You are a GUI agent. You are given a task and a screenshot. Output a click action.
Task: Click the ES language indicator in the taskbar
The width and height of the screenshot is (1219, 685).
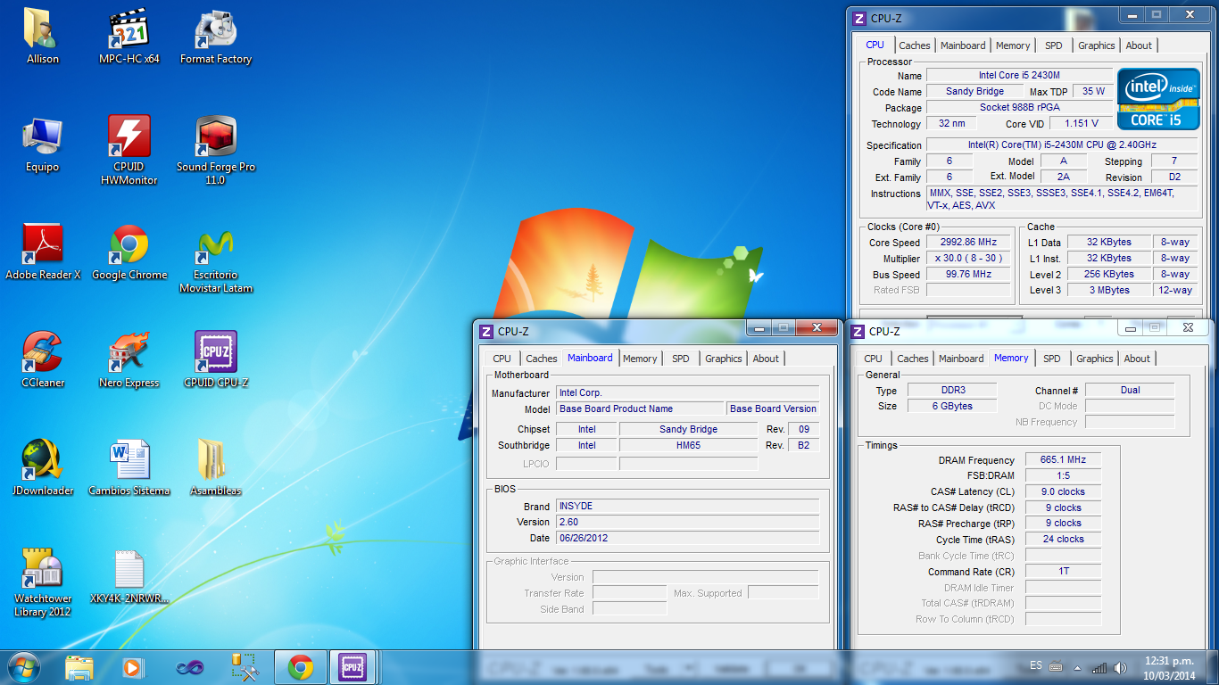[1036, 665]
